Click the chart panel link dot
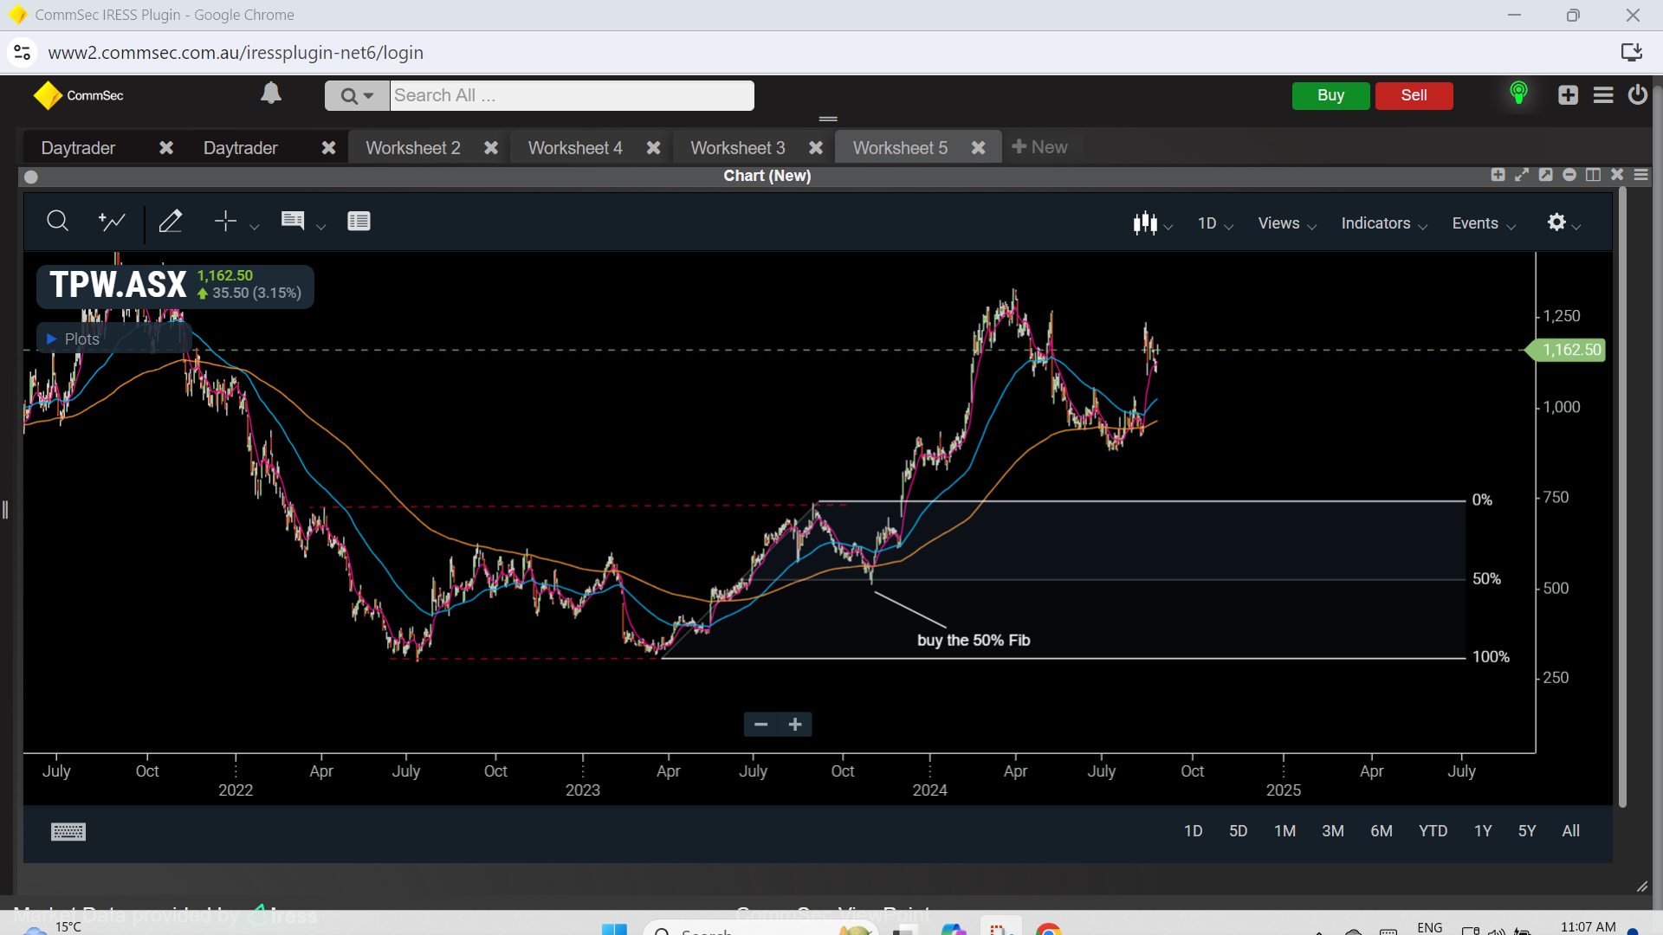 [x=31, y=177]
